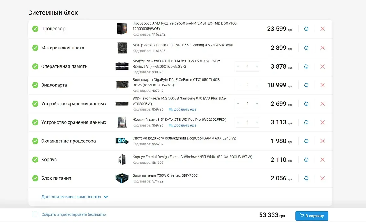Open the WD Red Pro product title
Image resolution: width=366 pixels, height=223 pixels.
pyautogui.click(x=180, y=120)
